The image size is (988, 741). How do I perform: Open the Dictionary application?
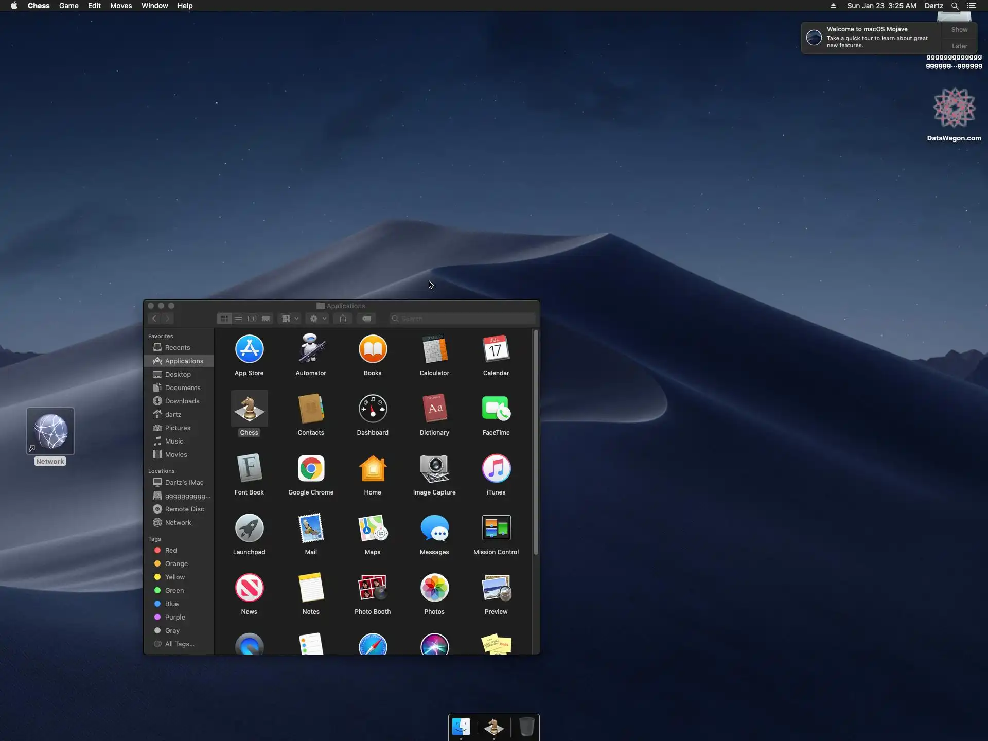pos(434,409)
